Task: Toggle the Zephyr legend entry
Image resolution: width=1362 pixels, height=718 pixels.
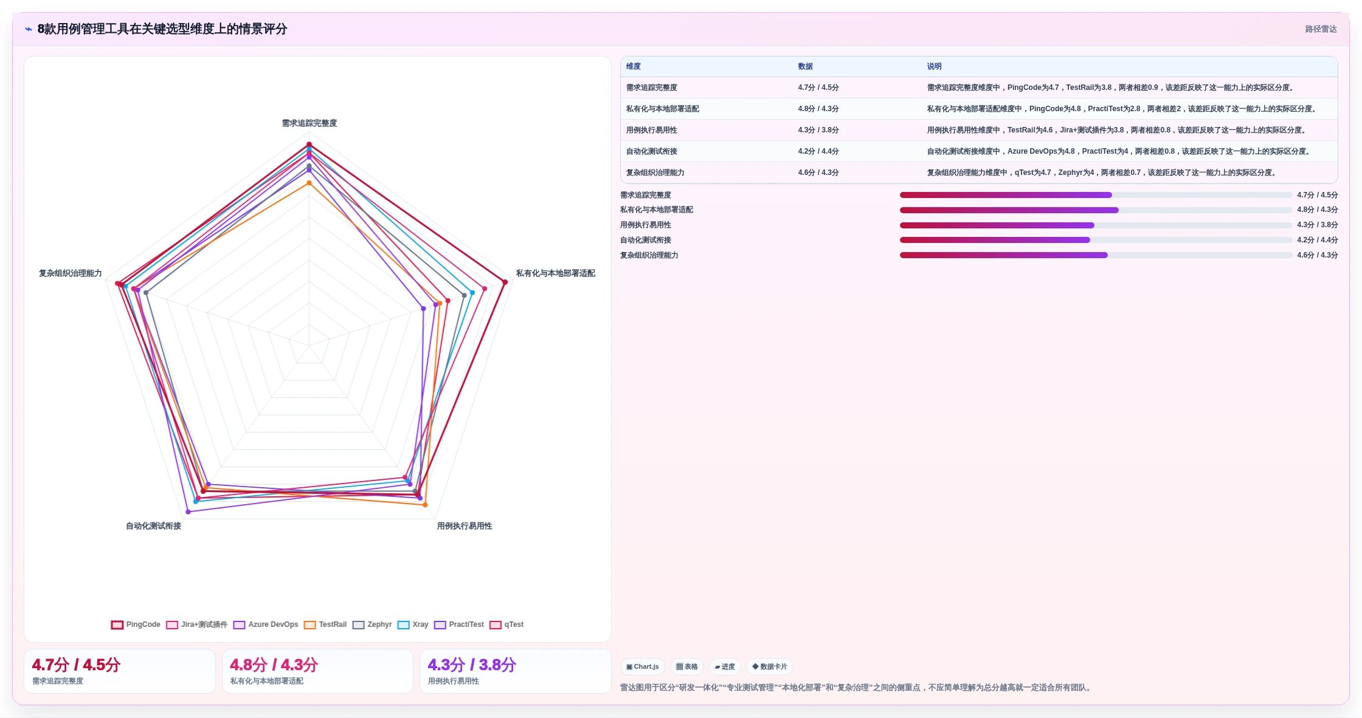Action: point(372,624)
